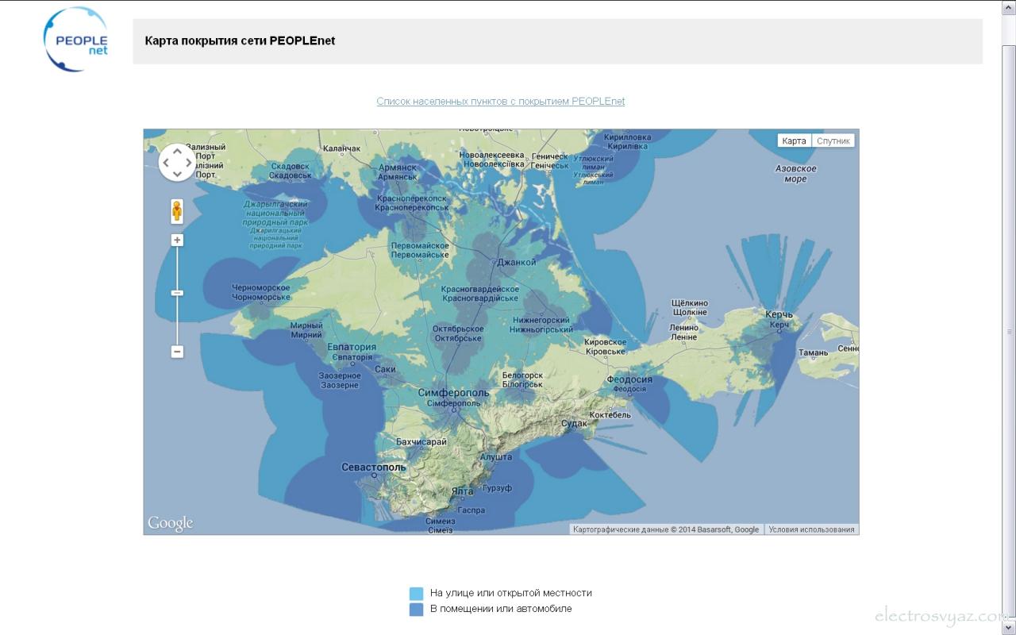1016x635 pixels.
Task: Open the Список населенных пунктов link
Action: point(500,102)
